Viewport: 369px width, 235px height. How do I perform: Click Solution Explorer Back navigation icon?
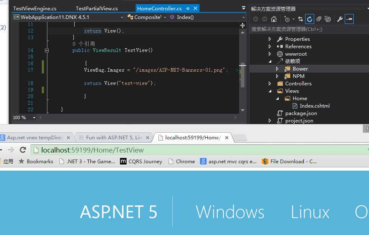(x=256, y=19)
